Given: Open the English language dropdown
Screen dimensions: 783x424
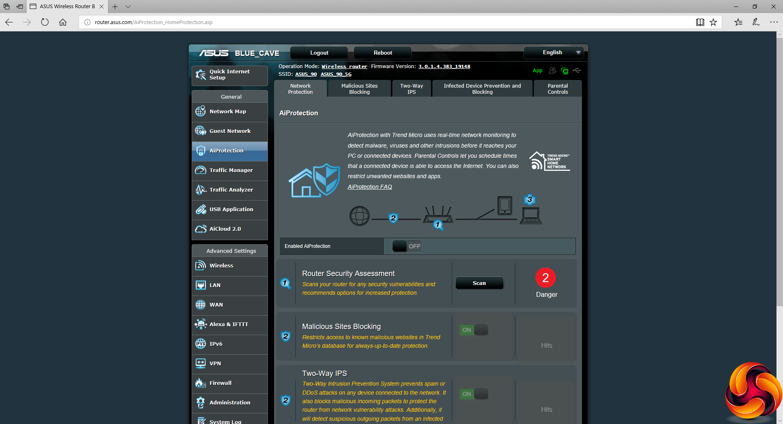Looking at the screenshot, I should pos(553,53).
